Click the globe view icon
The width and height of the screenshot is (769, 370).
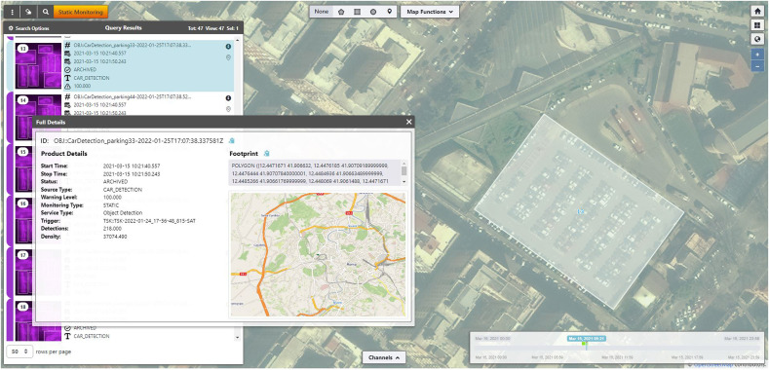click(x=757, y=39)
